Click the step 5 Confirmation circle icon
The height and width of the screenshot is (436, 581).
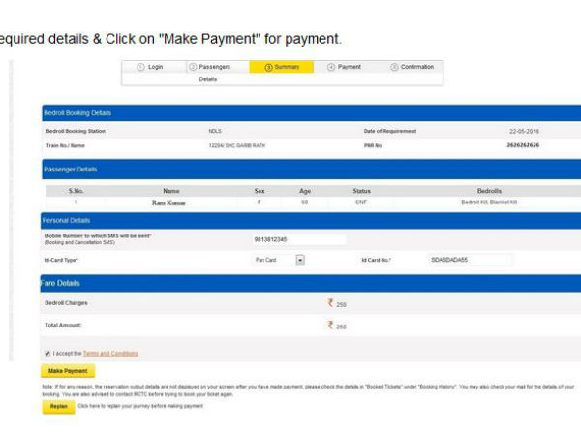[x=394, y=67]
